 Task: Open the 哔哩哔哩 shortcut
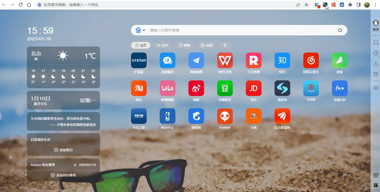[168, 88]
